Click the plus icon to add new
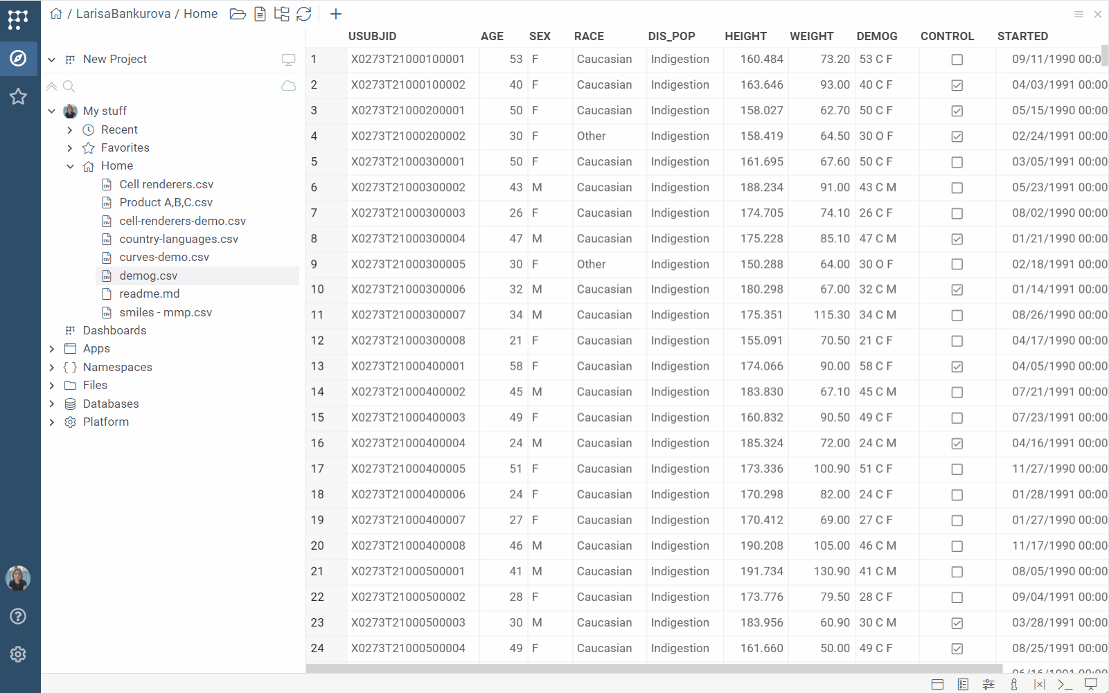Image resolution: width=1109 pixels, height=693 pixels. click(x=336, y=14)
